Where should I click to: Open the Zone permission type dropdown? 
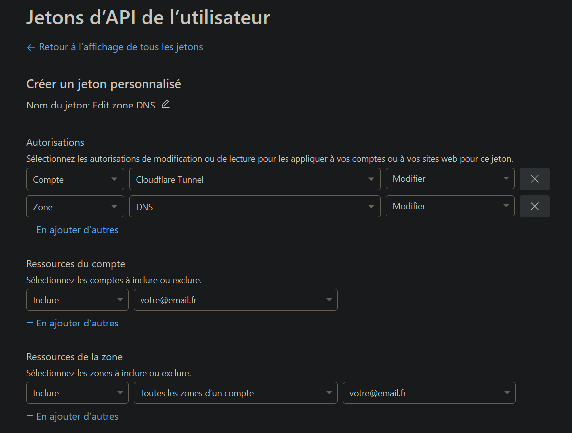75,207
